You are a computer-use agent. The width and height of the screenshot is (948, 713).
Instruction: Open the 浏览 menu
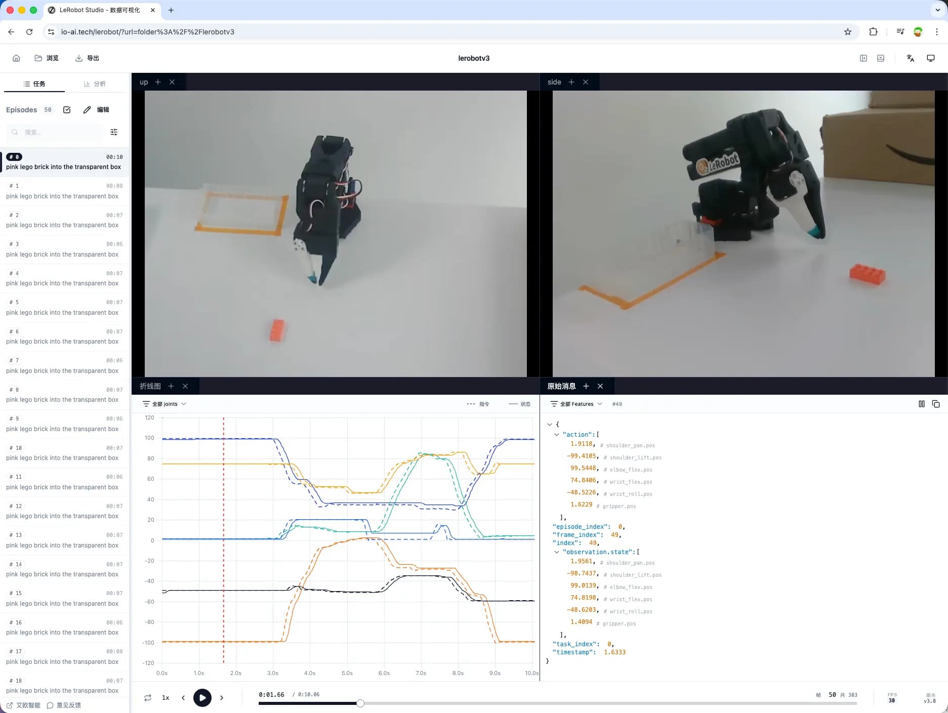tap(47, 58)
